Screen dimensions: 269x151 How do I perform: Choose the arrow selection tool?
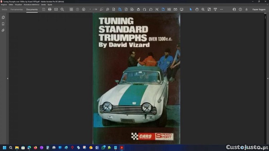point(191,9)
